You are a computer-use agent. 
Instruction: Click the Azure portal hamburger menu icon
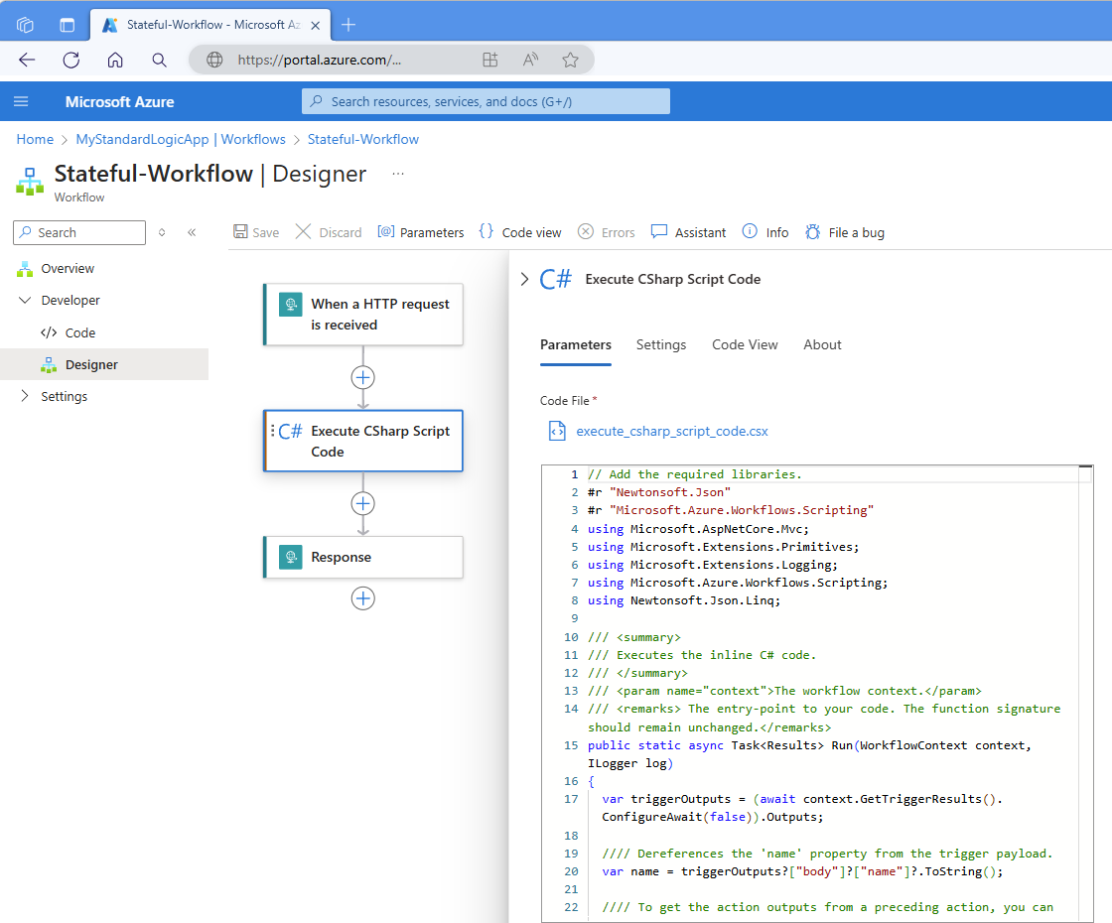21,101
